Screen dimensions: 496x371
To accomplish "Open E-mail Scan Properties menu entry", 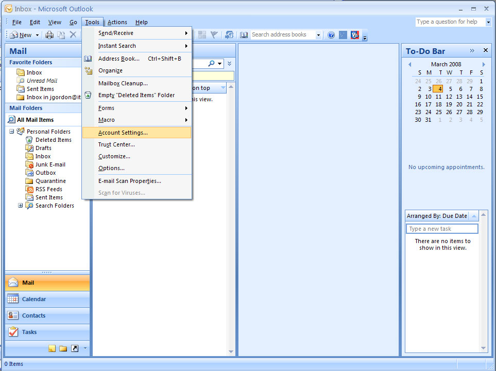I will [136, 181].
